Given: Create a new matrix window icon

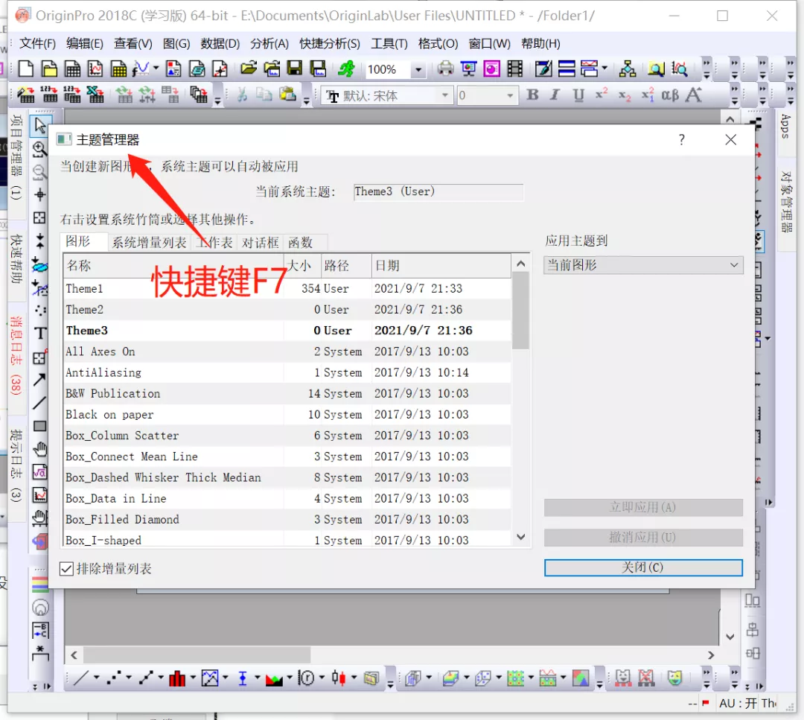Looking at the screenshot, I should pyautogui.click(x=119, y=69).
